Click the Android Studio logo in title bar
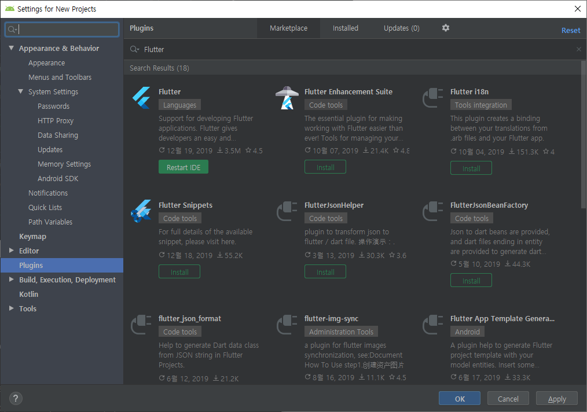The height and width of the screenshot is (412, 587). 10,9
